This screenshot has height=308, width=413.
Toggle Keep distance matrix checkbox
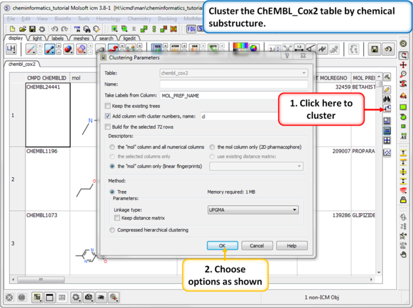point(117,218)
